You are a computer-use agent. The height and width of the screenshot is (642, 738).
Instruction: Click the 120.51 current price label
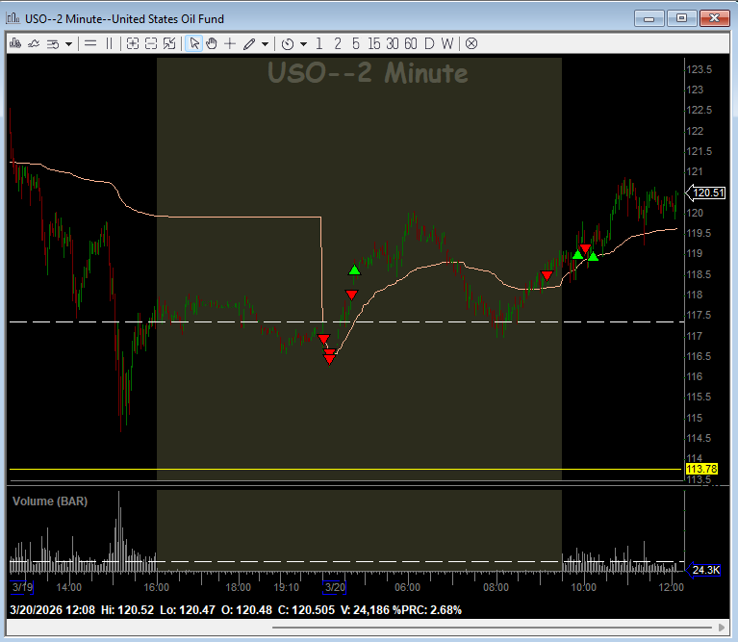point(705,193)
